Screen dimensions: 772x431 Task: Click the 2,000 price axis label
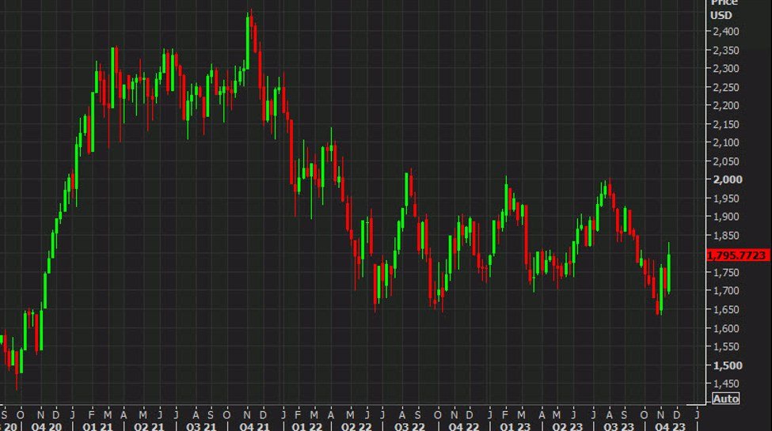click(726, 180)
